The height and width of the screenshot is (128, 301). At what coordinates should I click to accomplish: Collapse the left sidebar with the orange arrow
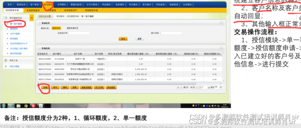[x=32, y=18]
